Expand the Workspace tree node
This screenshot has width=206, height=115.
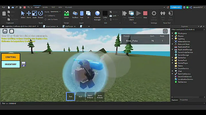pyautogui.click(x=172, y=33)
